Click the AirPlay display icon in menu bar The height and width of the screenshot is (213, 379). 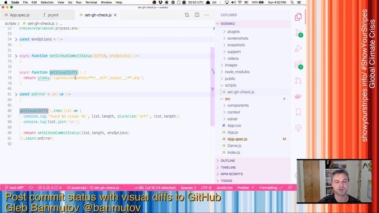coord(227,2)
